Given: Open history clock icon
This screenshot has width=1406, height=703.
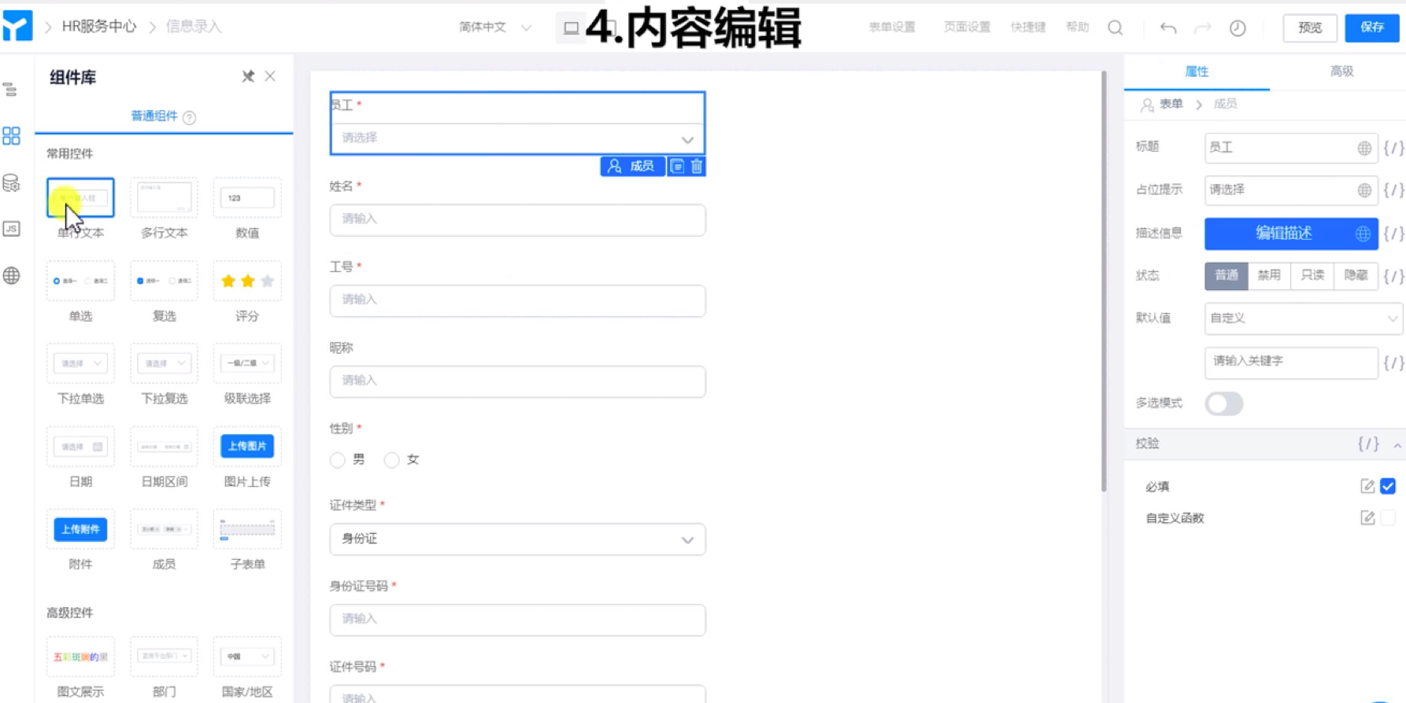Looking at the screenshot, I should click(x=1238, y=28).
